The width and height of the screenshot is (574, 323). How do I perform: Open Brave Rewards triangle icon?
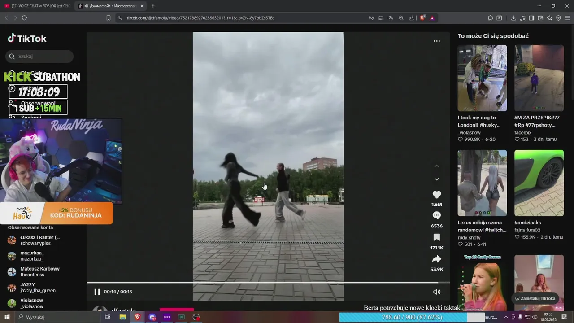point(432,18)
